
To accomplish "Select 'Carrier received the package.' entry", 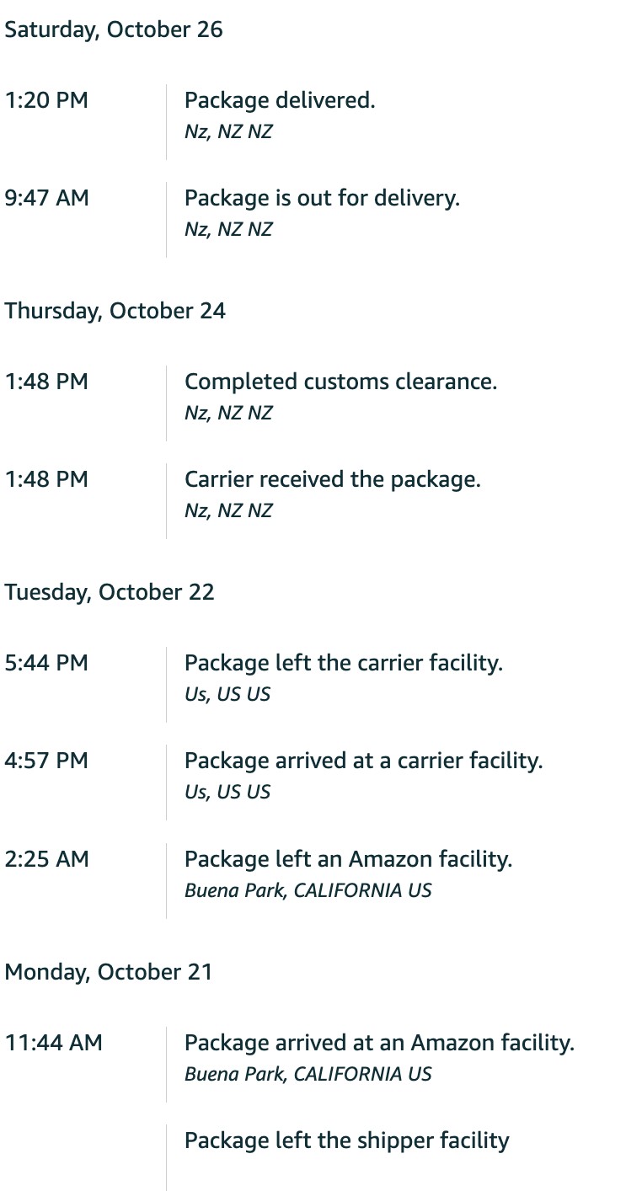I will [x=332, y=479].
